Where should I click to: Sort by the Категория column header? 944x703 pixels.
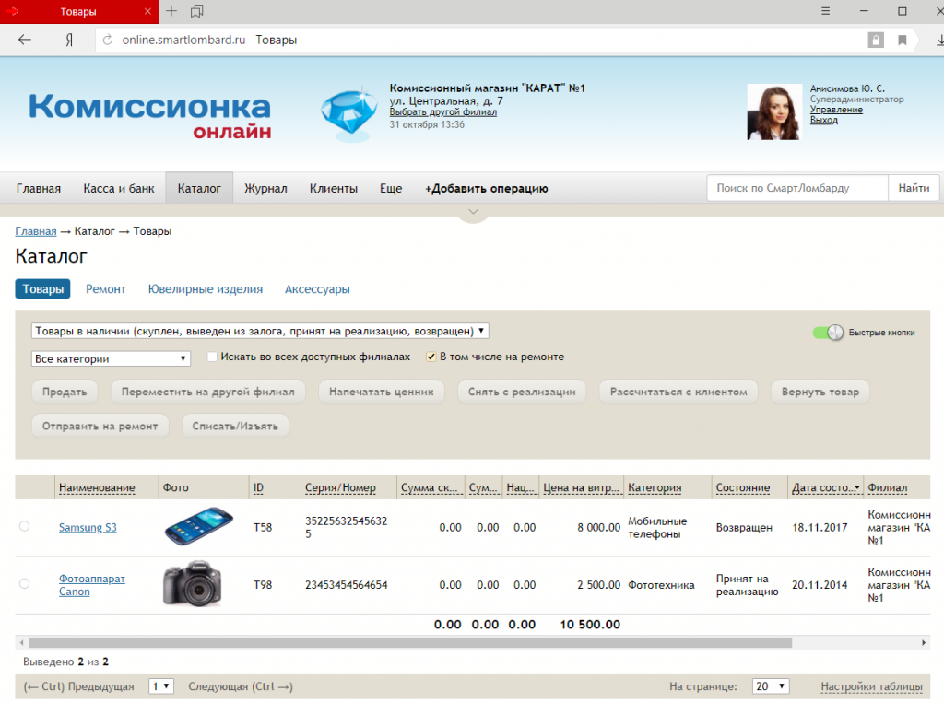click(655, 487)
